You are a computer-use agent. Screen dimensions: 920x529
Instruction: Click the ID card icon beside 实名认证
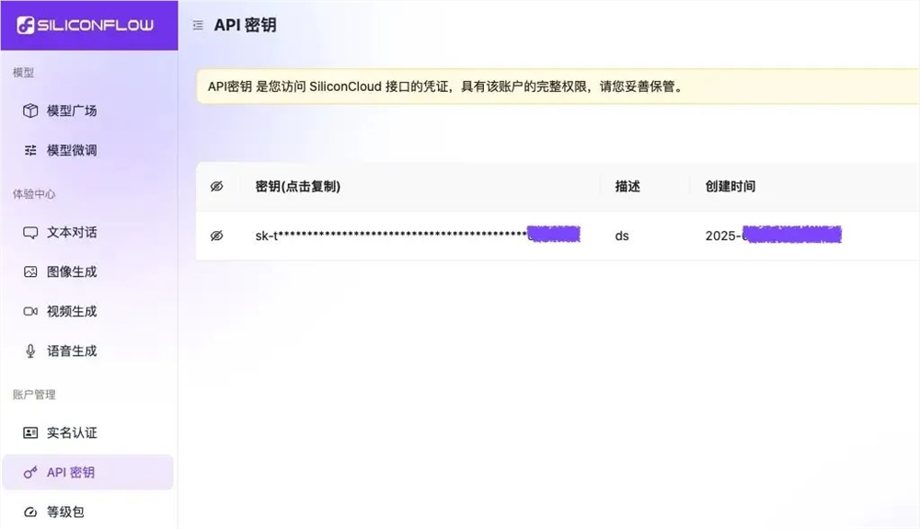tap(30, 432)
